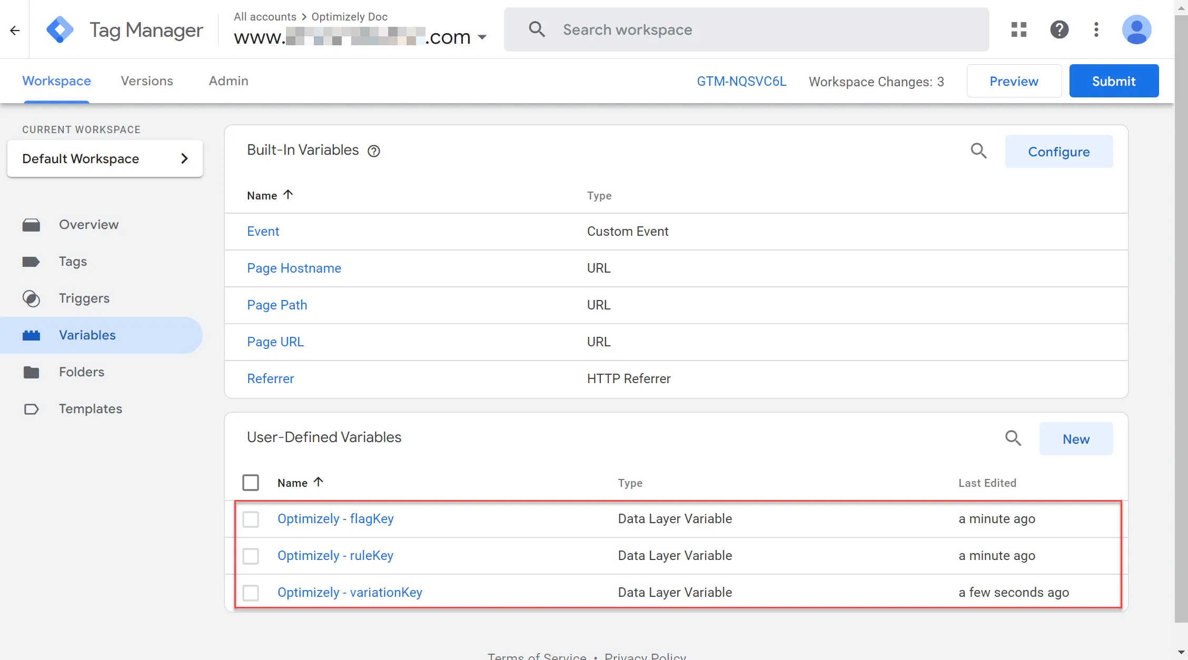Image resolution: width=1188 pixels, height=660 pixels.
Task: Sort User-Defined Variables by Name arrow
Action: pos(319,482)
